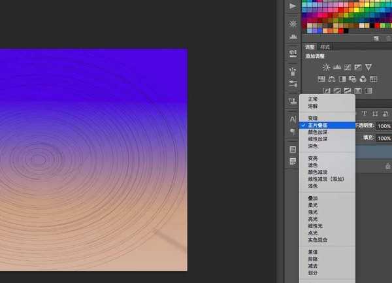392x283 pixels.
Task: Toggle the shape layer filter icon
Action: 375,114
